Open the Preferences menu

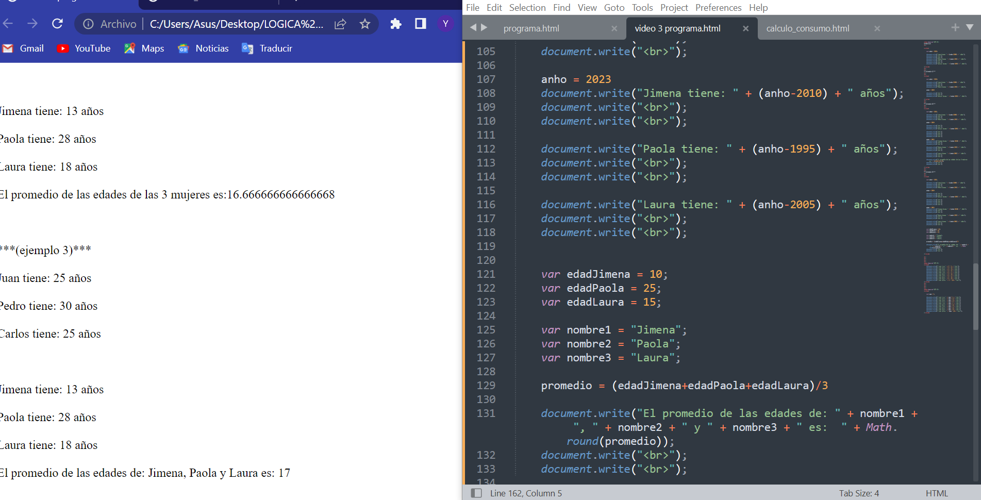point(718,7)
